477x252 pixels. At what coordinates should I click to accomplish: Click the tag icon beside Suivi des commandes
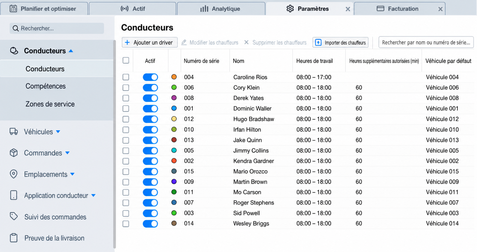click(x=14, y=217)
